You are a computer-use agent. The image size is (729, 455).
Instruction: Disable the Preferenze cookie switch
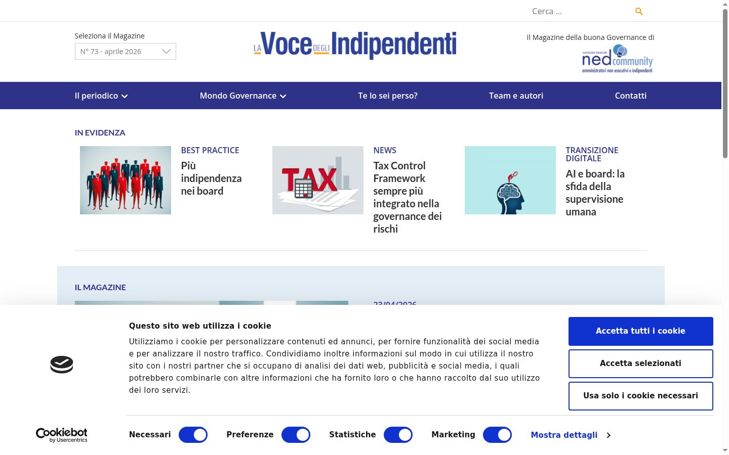tap(296, 435)
